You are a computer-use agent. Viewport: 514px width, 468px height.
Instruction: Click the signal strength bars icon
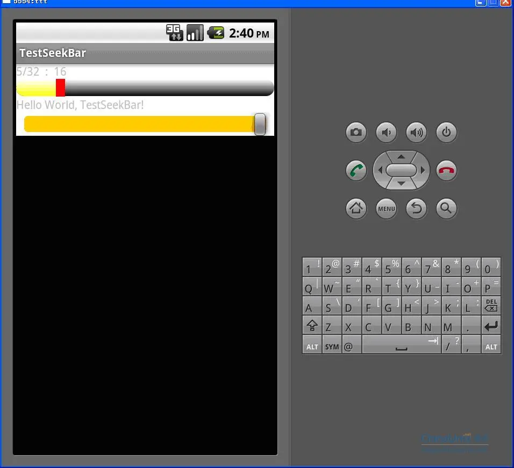(195, 32)
